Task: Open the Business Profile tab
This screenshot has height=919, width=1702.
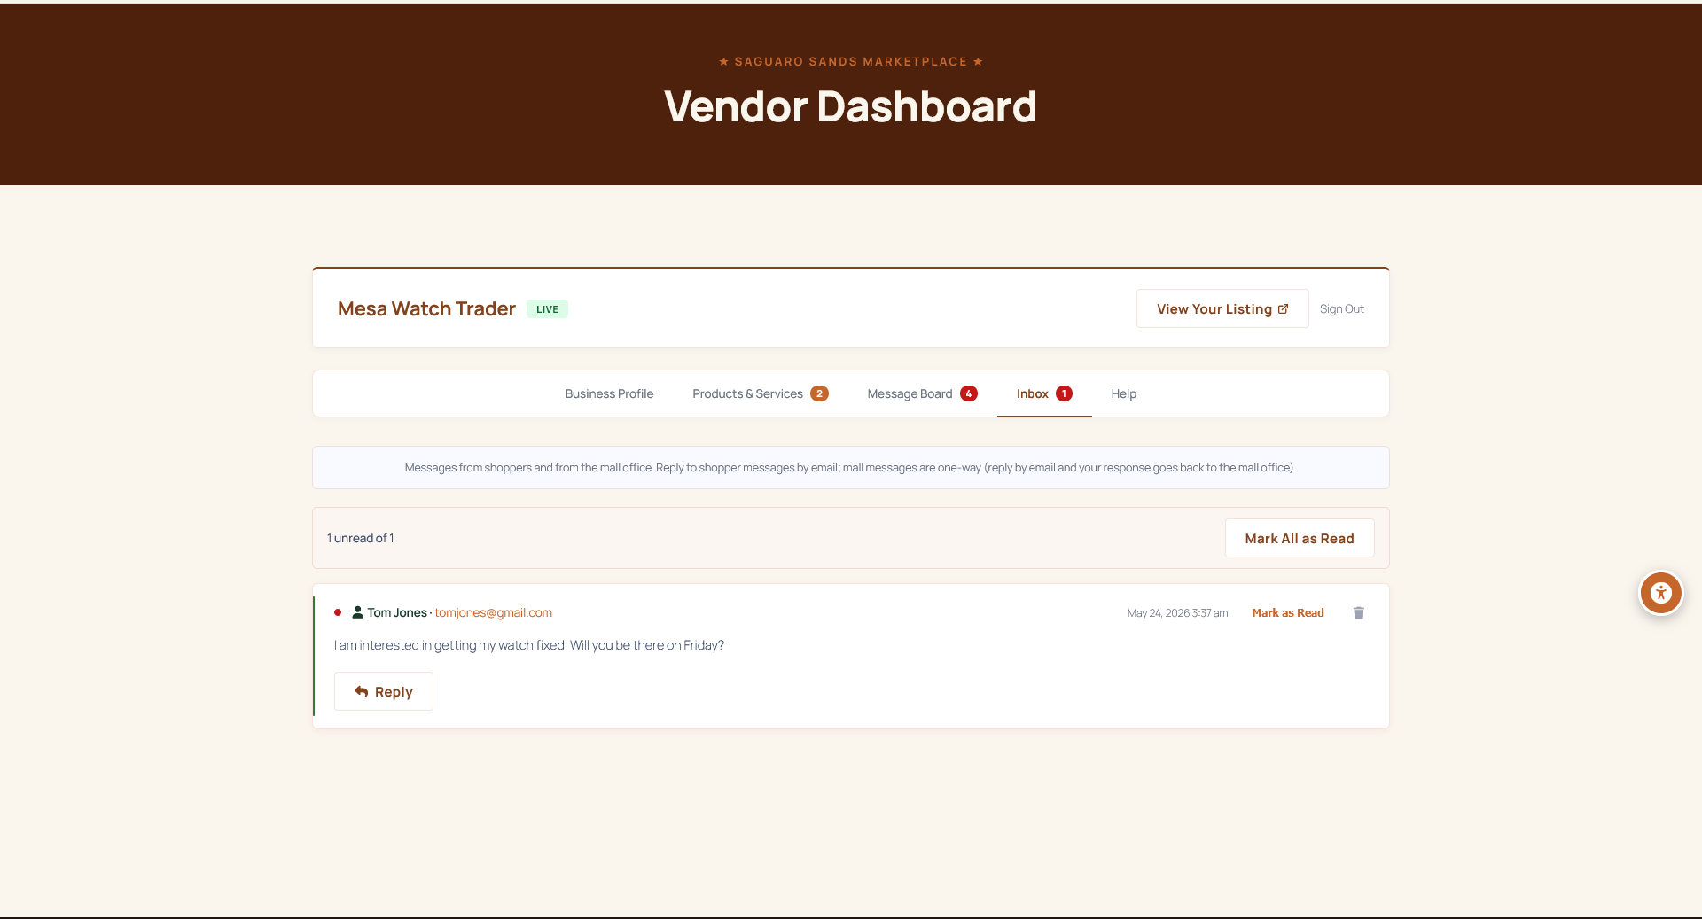Action: coord(609,393)
